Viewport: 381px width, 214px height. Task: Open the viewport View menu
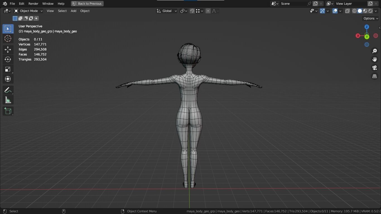(x=50, y=11)
